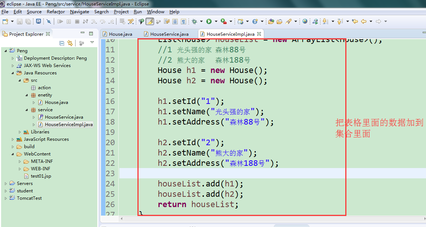Open the Edit menu
The width and height of the screenshot is (426, 227).
[18, 12]
